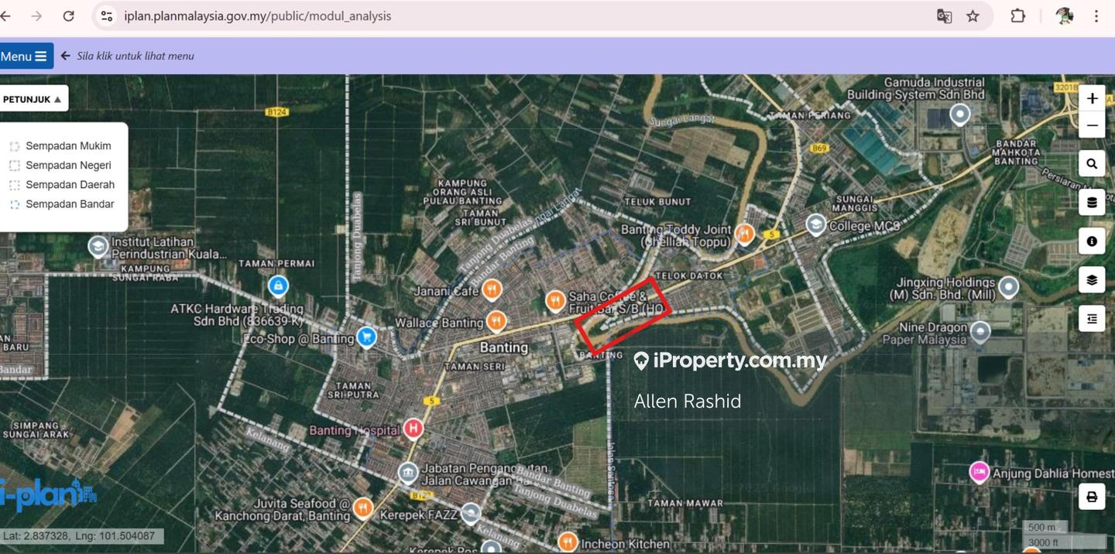Click the indent list icon on map toolbar

pyautogui.click(x=1092, y=319)
